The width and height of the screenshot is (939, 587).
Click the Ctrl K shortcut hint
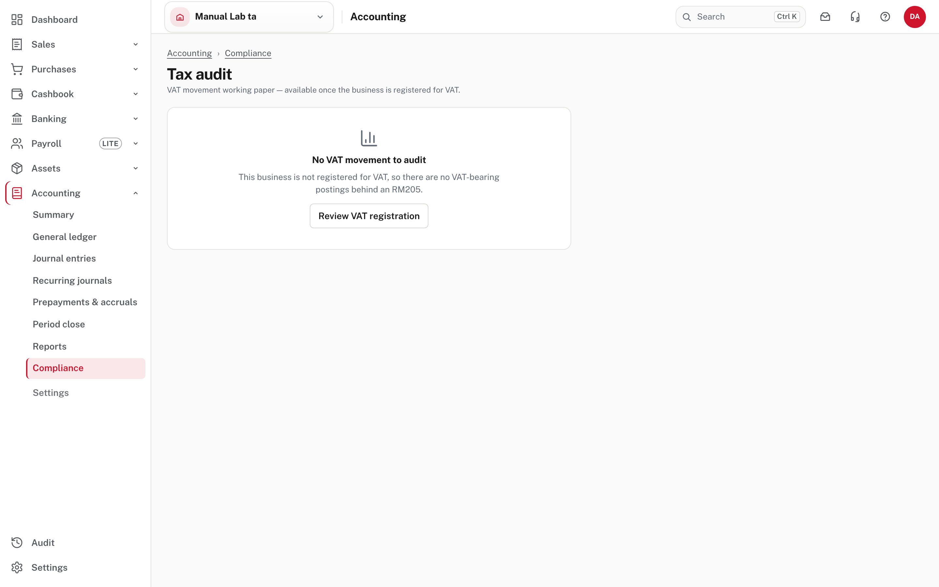(786, 17)
